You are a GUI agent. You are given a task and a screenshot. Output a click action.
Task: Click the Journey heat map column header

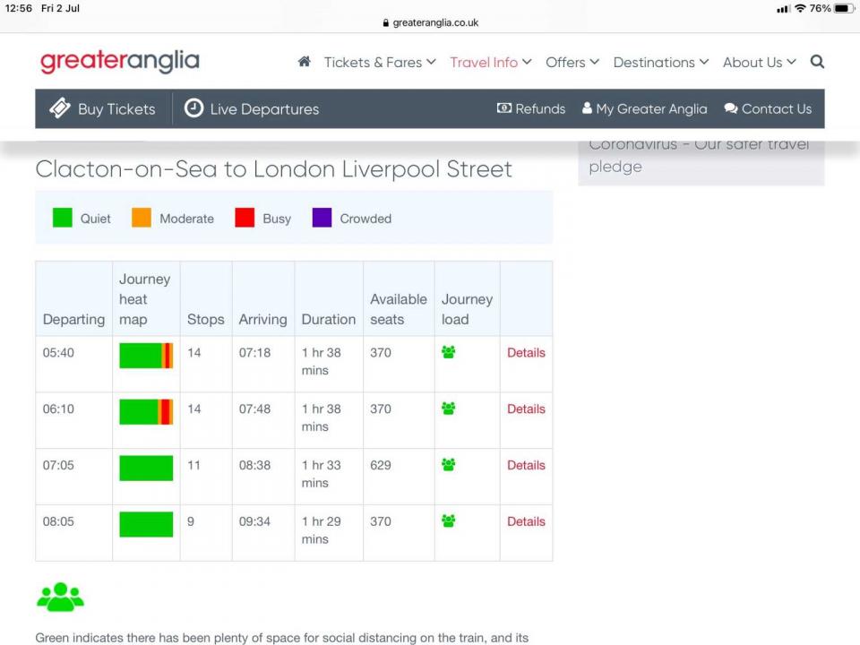145,299
